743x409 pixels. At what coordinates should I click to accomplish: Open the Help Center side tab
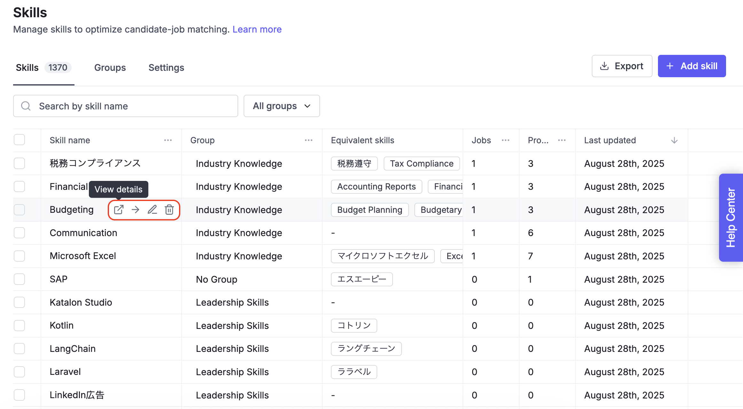[x=731, y=218]
